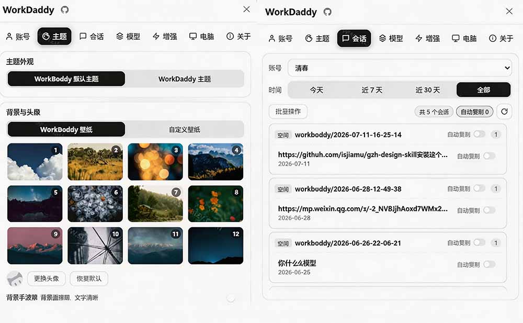Choose wallpaper 1 clouds and blue sky
Viewport: 523px width, 323px height.
[x=35, y=162]
